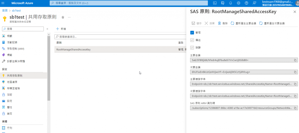The height and width of the screenshot is (133, 299).
Task: Focus the left menu 搜尋 box
Action: (23, 29)
